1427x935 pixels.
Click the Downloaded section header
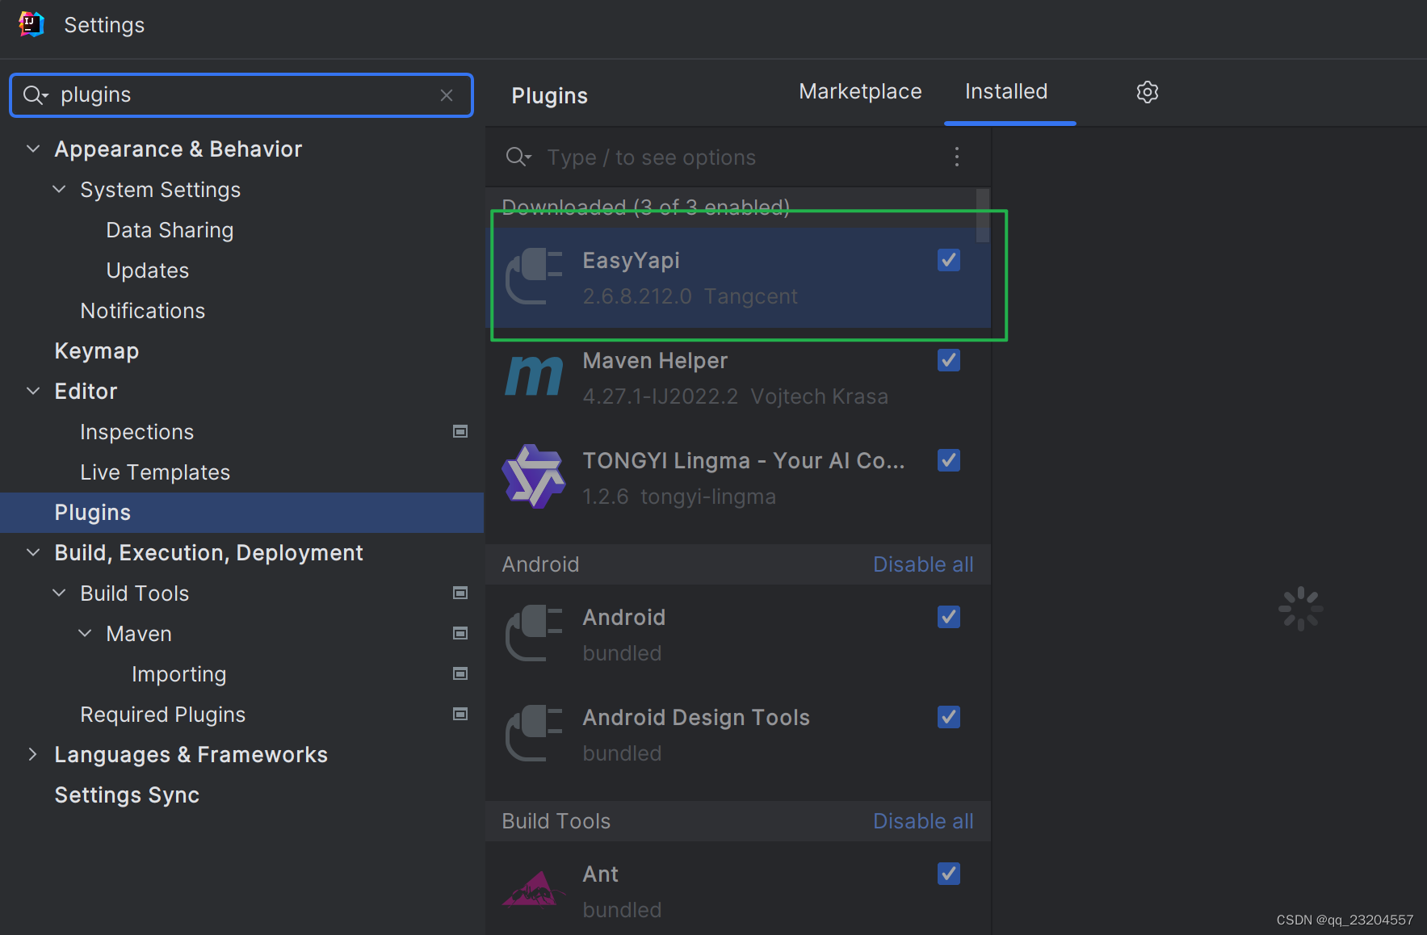click(646, 208)
